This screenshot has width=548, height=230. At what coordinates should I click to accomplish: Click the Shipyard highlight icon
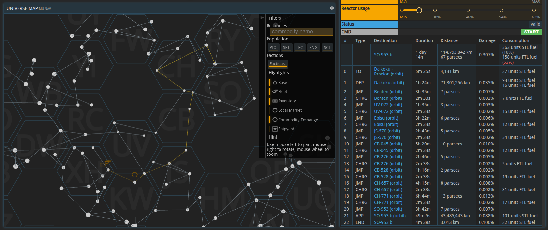pos(275,129)
